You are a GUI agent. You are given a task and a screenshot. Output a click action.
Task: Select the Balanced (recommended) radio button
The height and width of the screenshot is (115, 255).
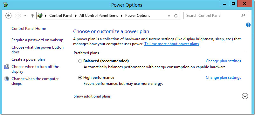80,61
